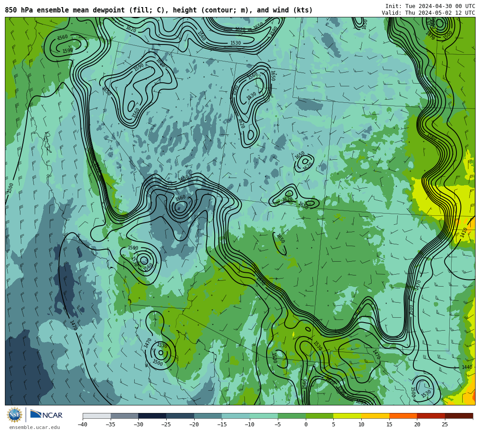480x433 pixels.
Task: Click the 5 to 10 yellow colorbar swatch
Action: [x=348, y=416]
